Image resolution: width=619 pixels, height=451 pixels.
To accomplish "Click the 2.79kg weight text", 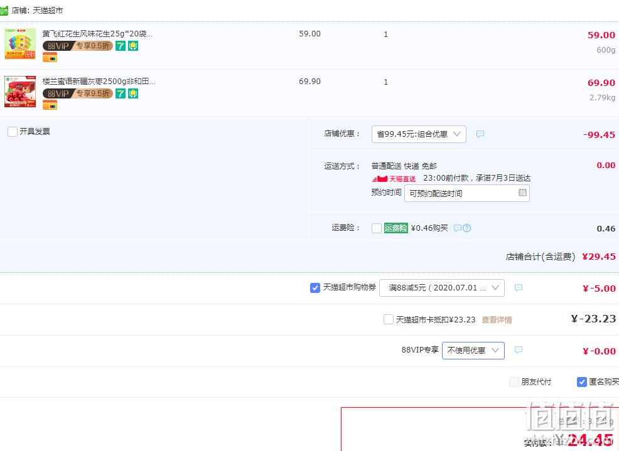I will click(603, 97).
